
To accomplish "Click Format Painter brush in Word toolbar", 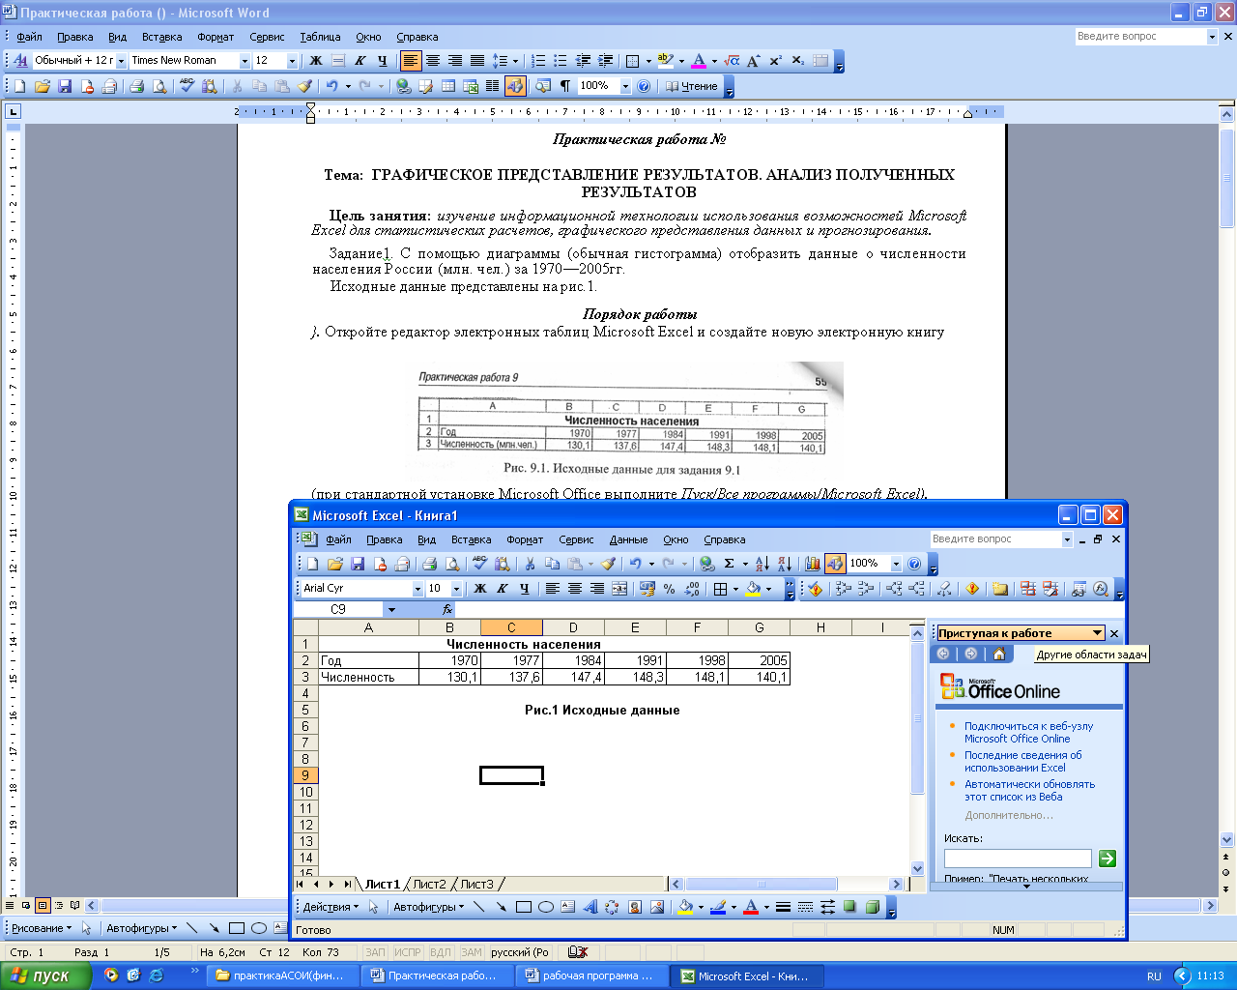I will click(x=305, y=86).
